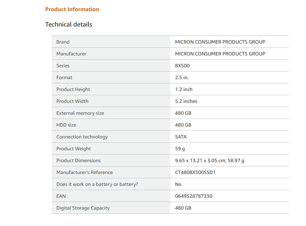This screenshot has width=306, height=226.
Task: Click the Manufacturer's Reference code CT480BX500SSD1
Action: pos(195,172)
